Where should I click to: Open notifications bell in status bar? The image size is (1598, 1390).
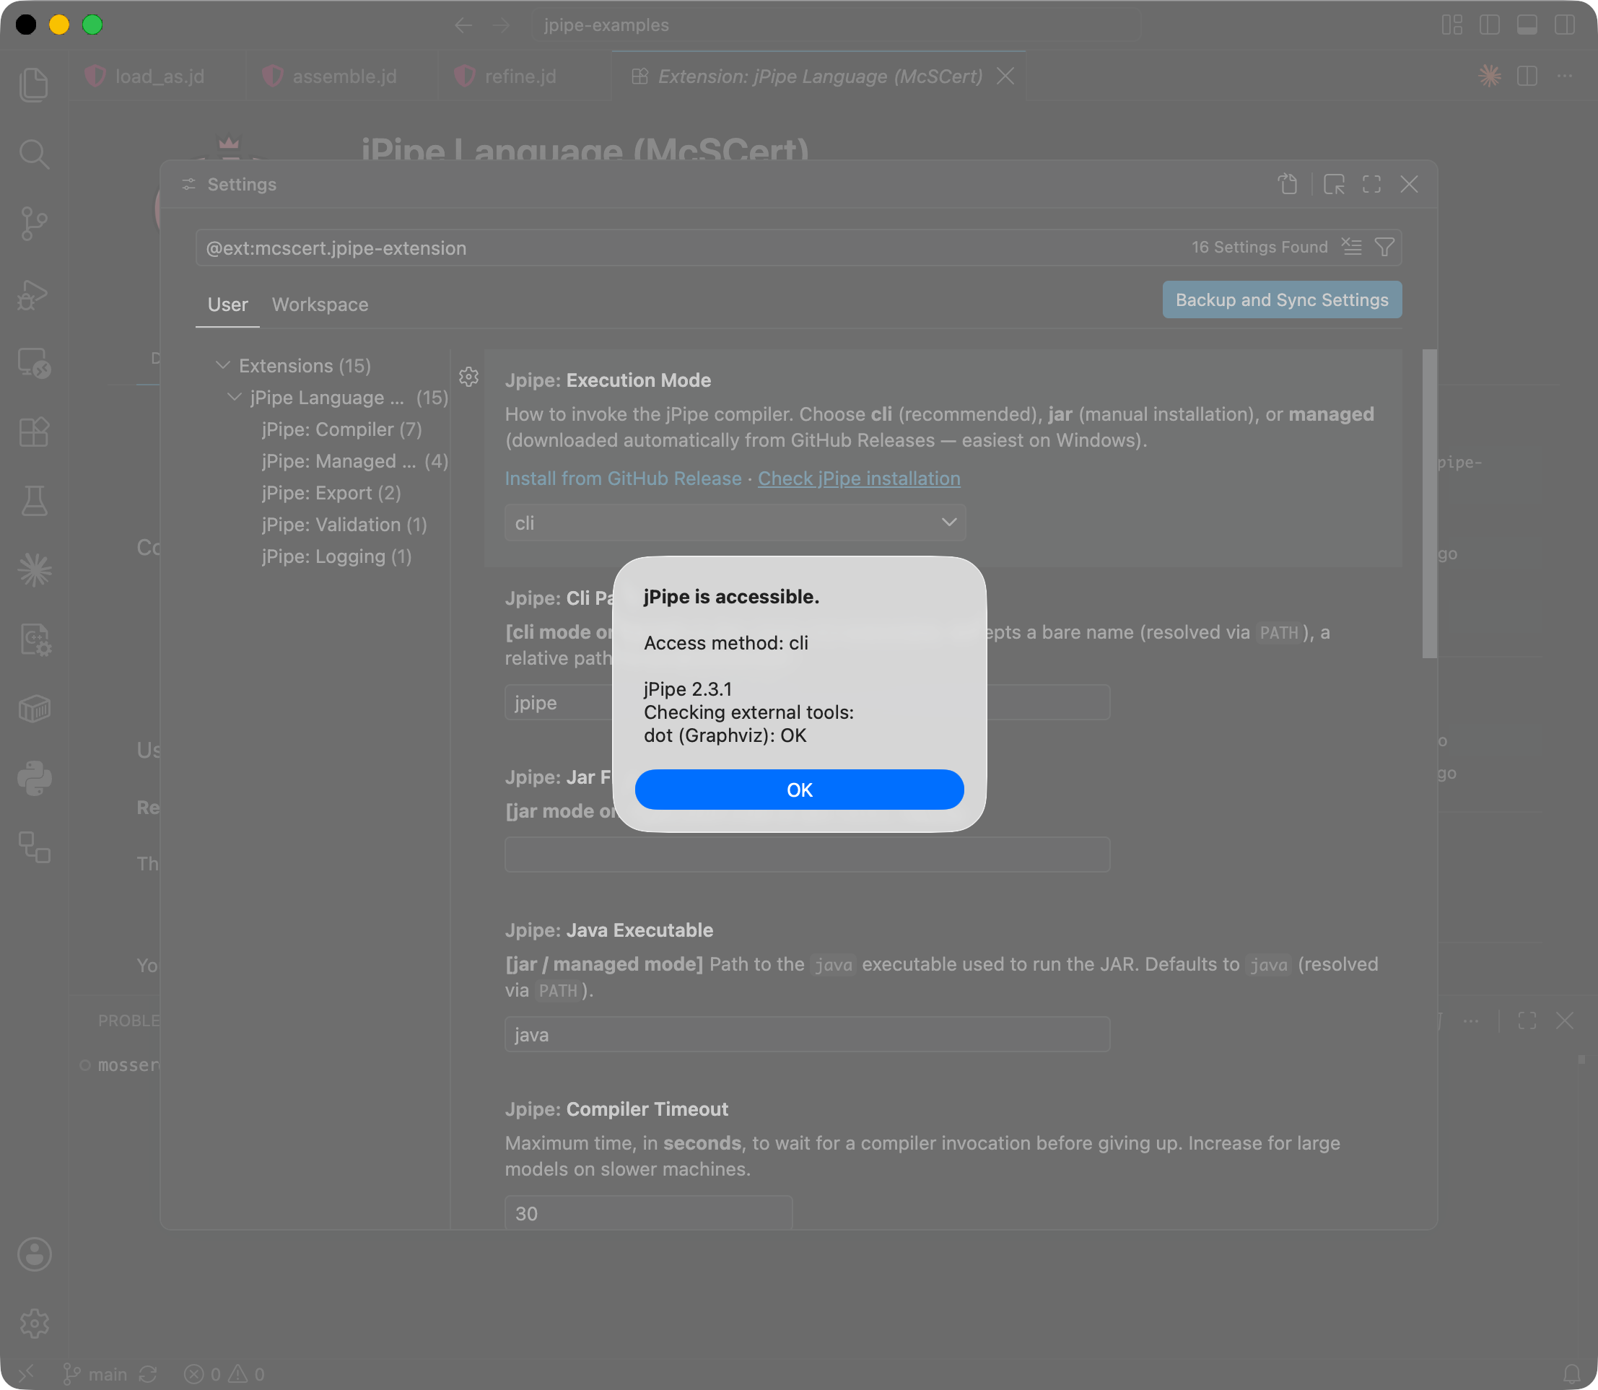[1571, 1375]
